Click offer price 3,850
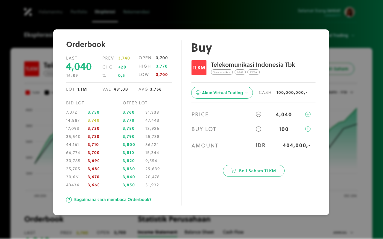 pyautogui.click(x=129, y=185)
